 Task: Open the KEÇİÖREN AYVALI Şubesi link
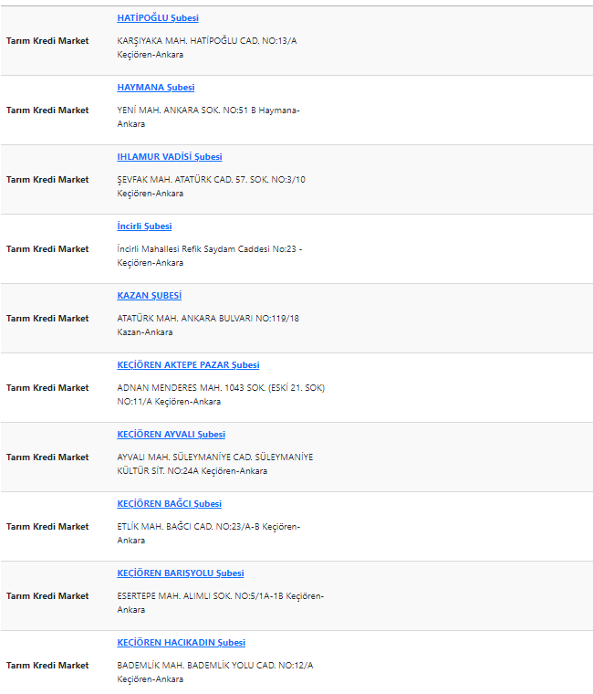tap(172, 435)
